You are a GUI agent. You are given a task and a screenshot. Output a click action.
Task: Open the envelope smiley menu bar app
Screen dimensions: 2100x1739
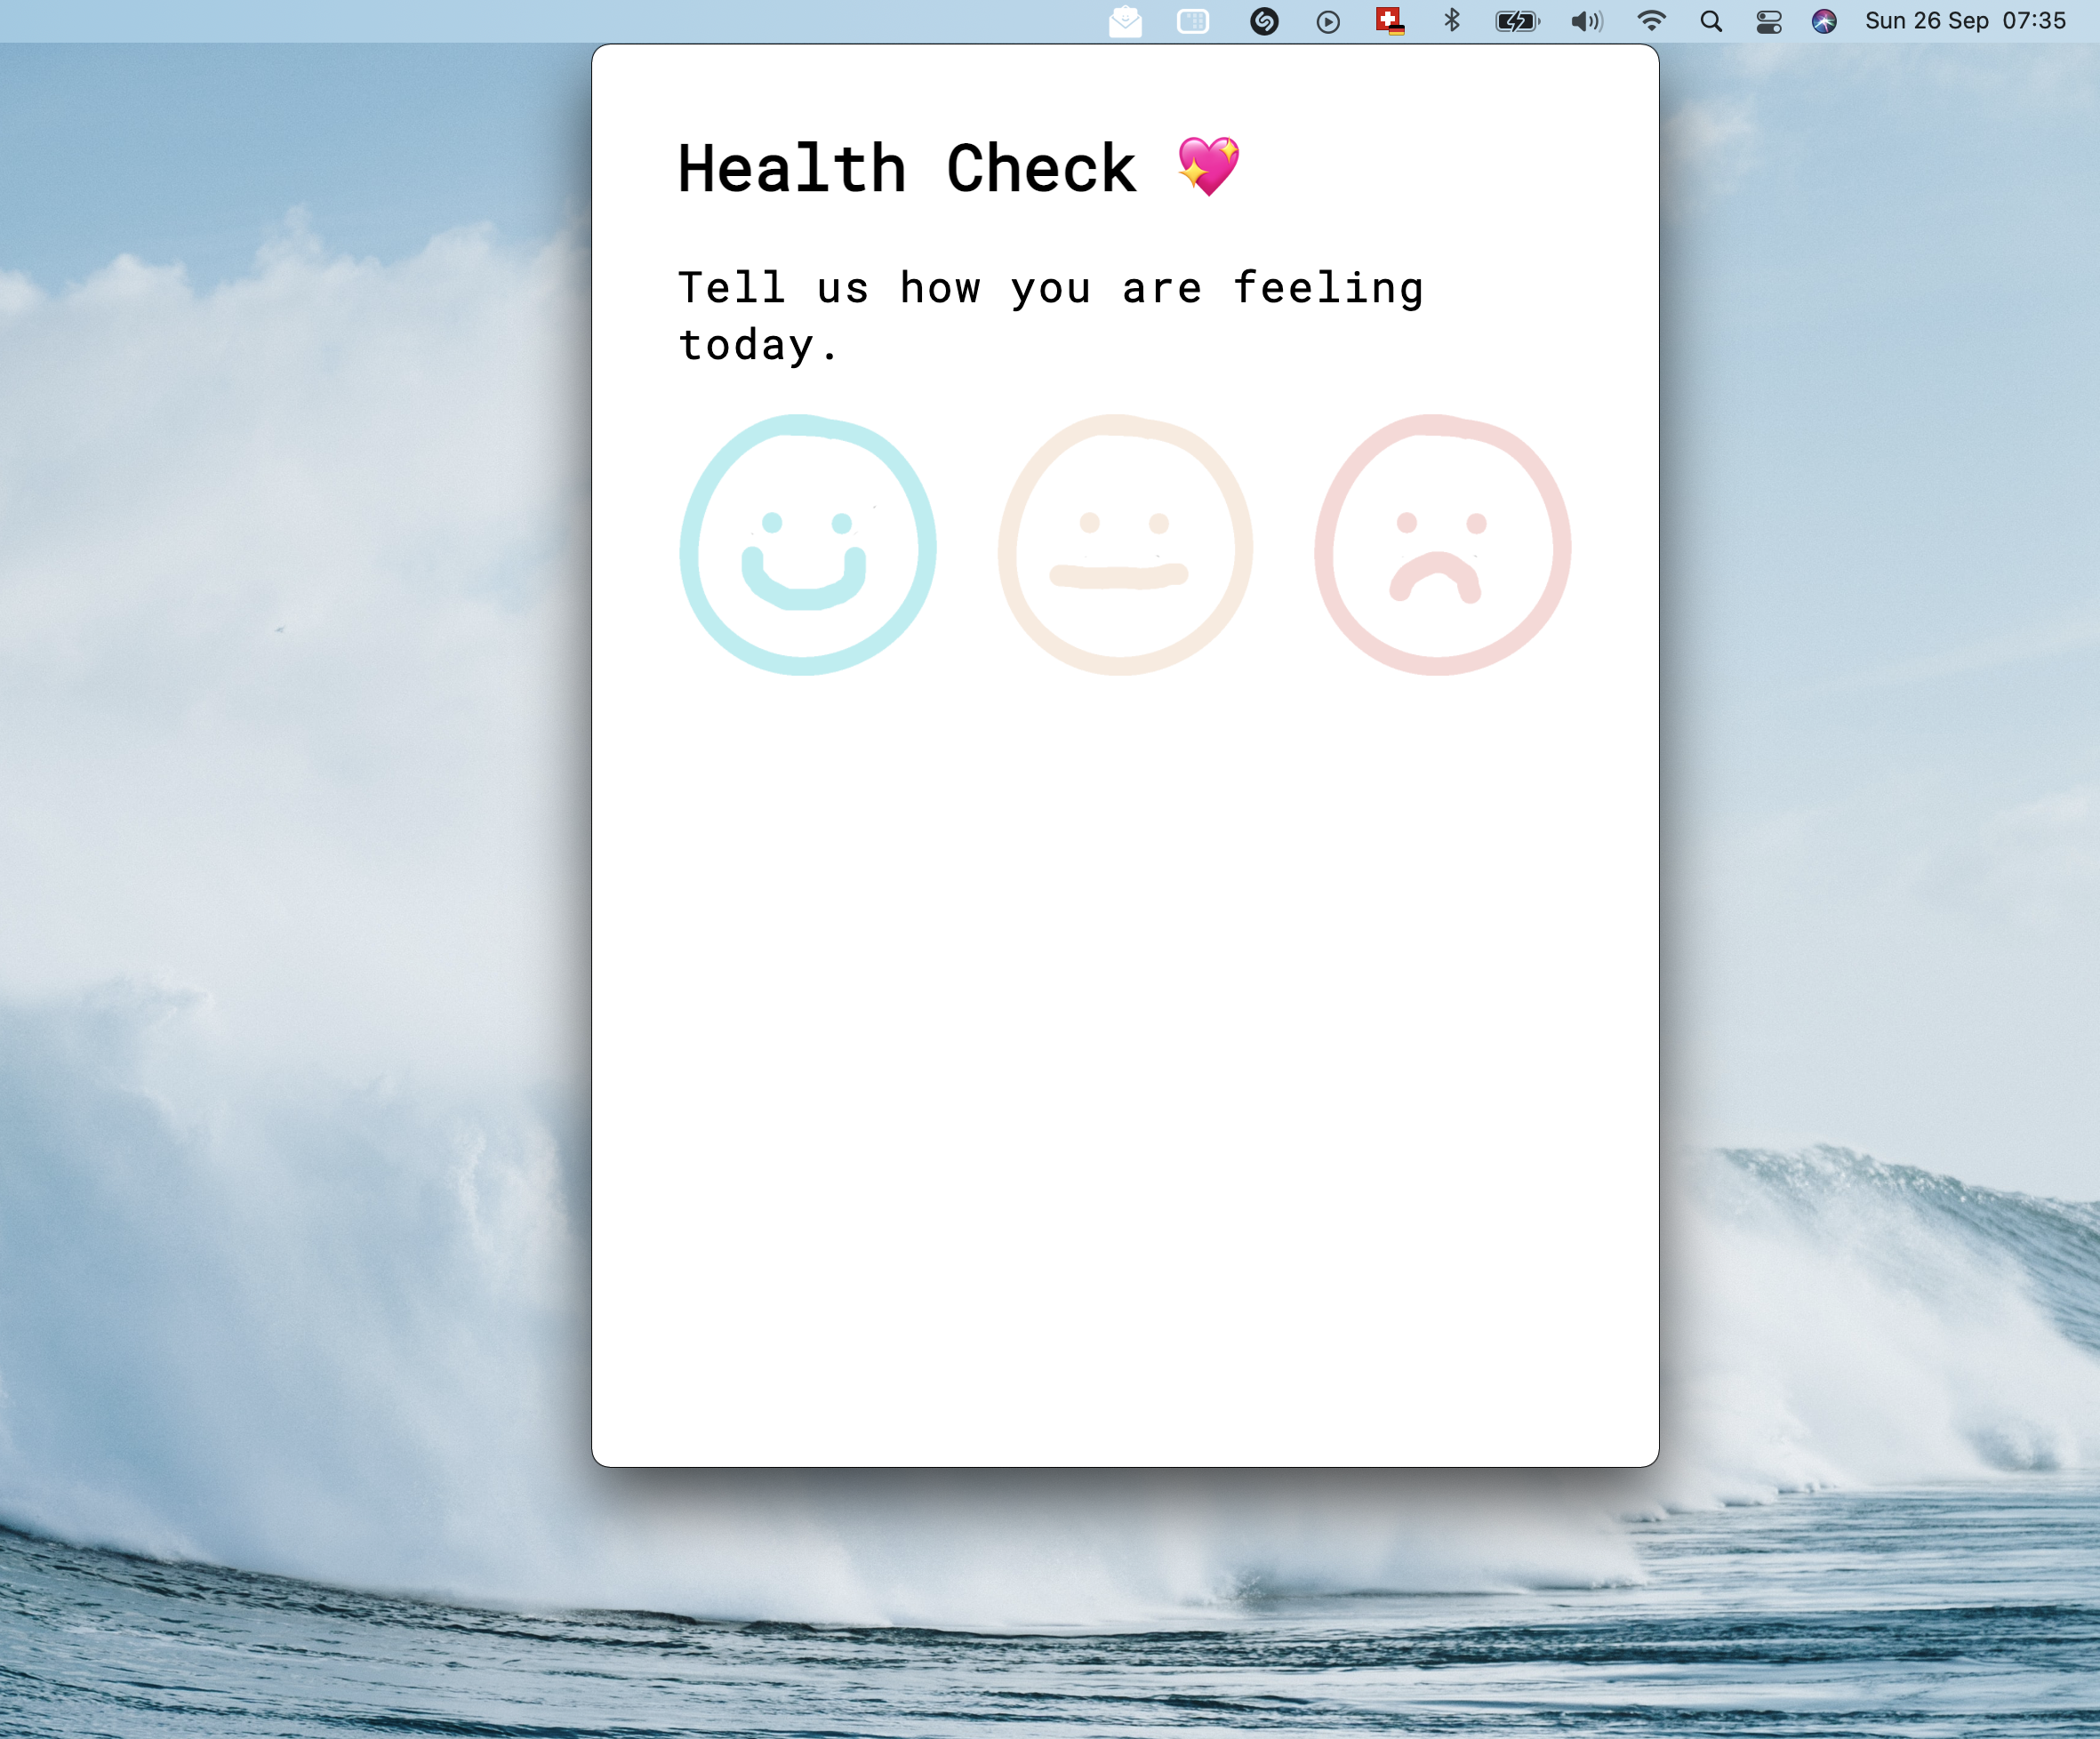point(1125,21)
